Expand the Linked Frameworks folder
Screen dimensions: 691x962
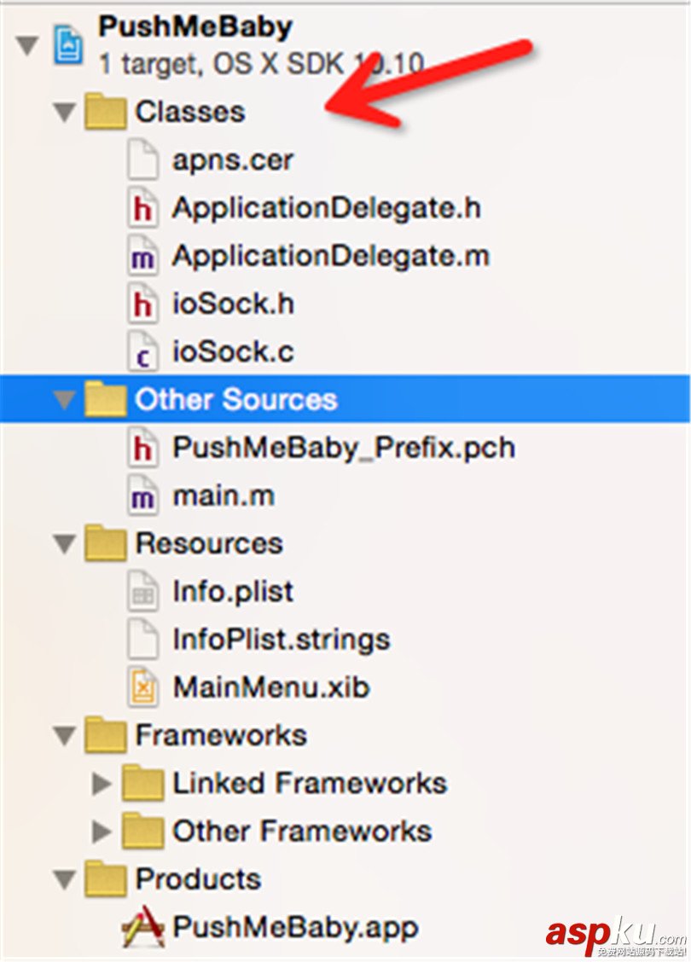click(x=102, y=784)
